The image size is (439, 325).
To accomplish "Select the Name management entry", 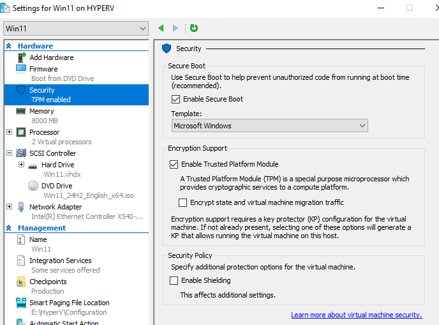I will point(38,239).
